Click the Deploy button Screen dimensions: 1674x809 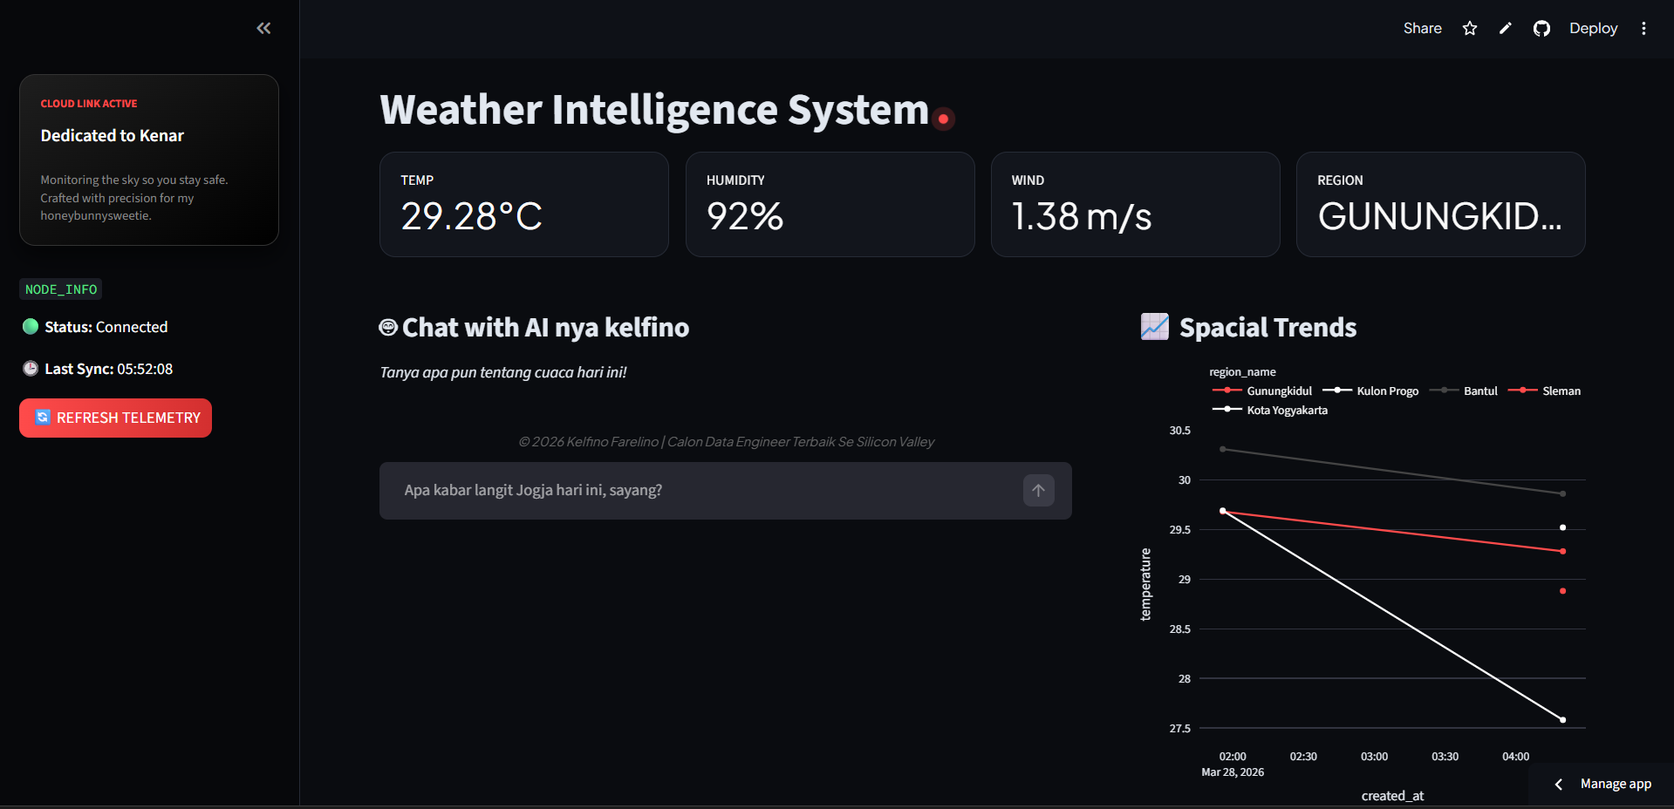(x=1593, y=29)
